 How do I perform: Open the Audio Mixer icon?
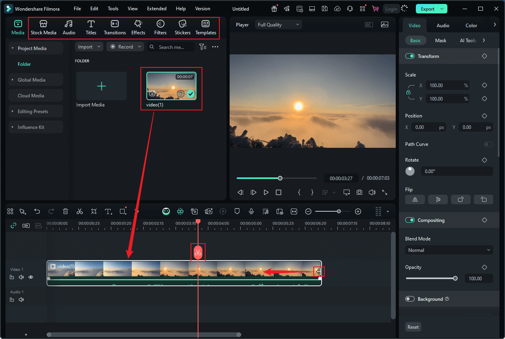tap(266, 211)
